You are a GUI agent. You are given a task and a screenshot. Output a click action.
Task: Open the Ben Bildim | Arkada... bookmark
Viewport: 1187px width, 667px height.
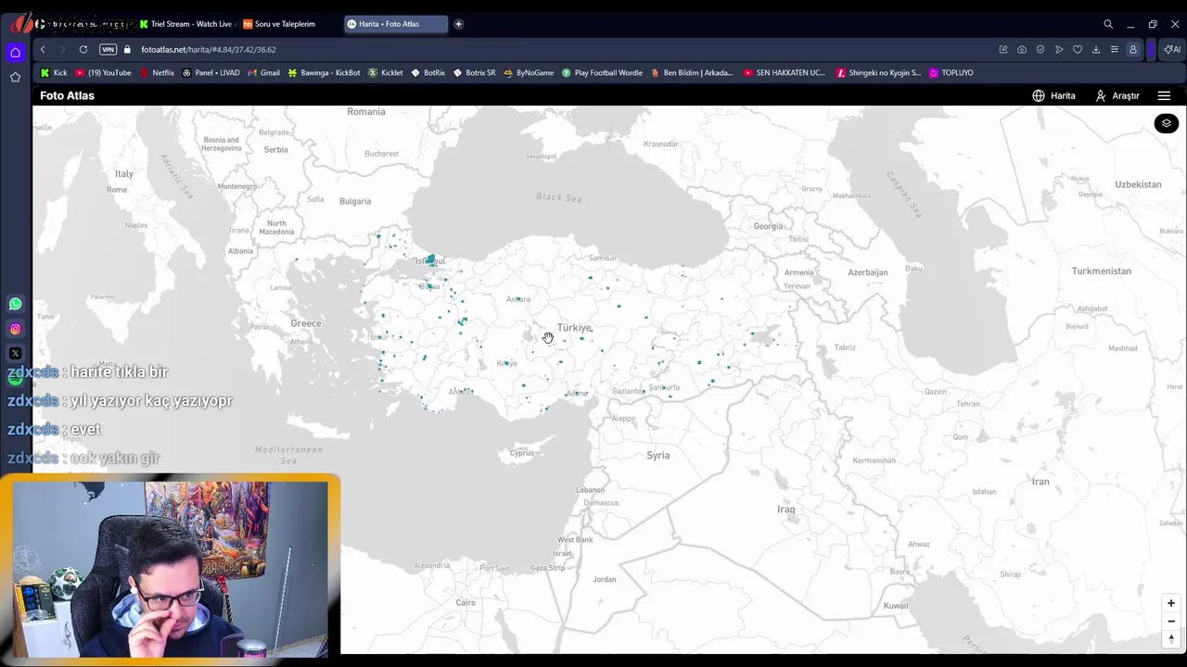[692, 72]
